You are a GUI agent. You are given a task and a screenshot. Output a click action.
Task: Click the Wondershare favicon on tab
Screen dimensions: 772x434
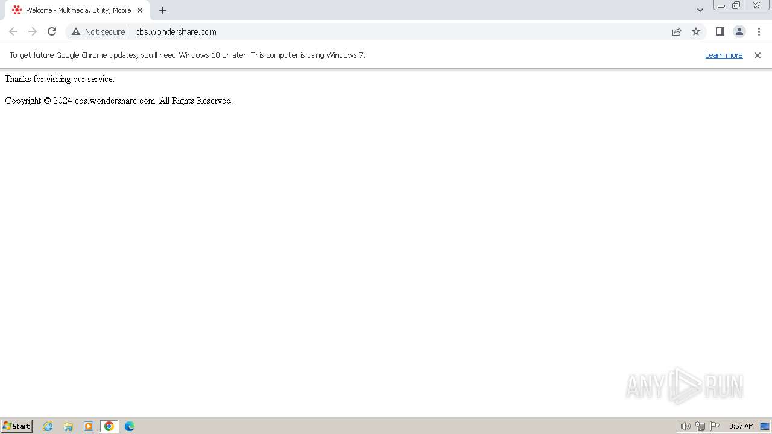click(x=17, y=10)
